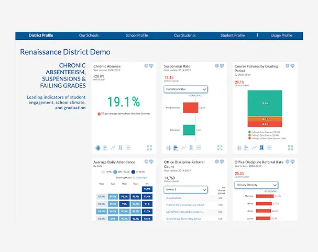Open the Student Profile tab

[233, 36]
